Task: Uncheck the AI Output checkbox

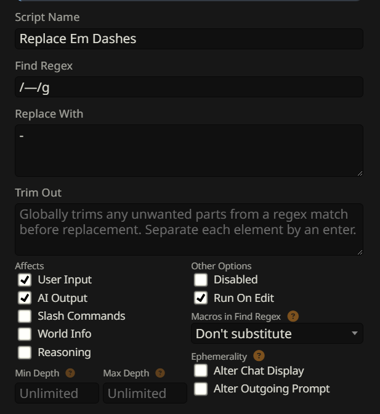Action: click(x=25, y=298)
